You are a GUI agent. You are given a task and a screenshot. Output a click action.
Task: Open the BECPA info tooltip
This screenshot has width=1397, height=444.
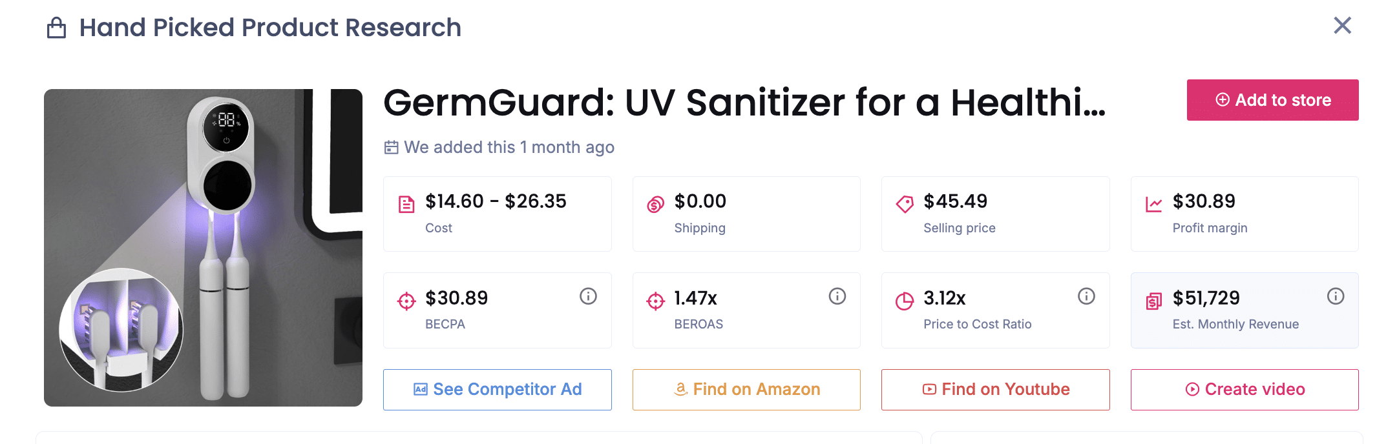point(588,296)
